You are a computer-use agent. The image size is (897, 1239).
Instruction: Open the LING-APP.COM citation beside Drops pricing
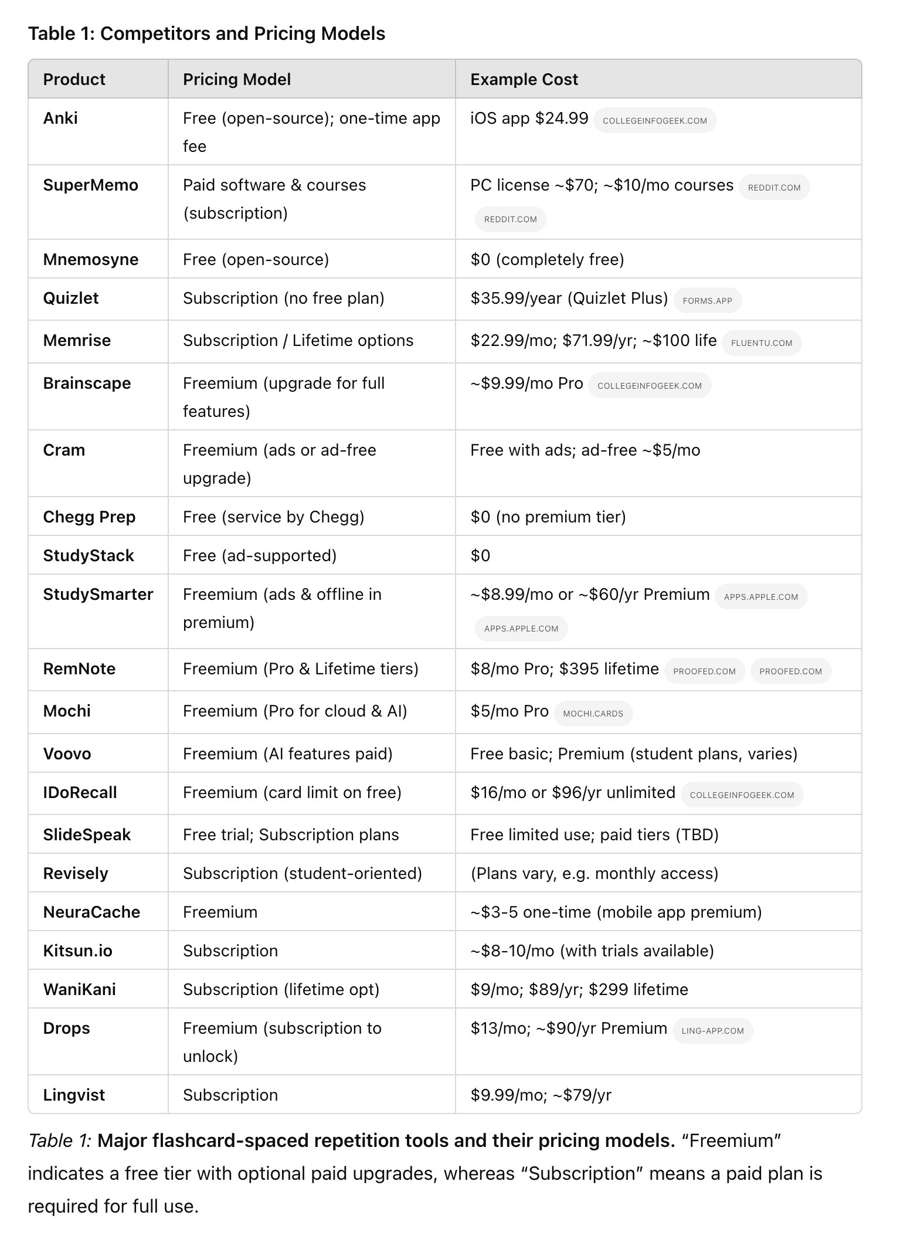point(712,1030)
